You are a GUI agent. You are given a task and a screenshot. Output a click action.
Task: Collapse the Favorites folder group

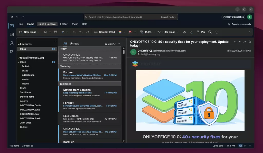(x=19, y=44)
